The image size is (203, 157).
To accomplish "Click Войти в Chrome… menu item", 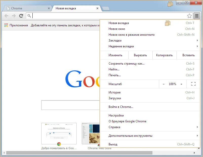I will pos(150,107).
